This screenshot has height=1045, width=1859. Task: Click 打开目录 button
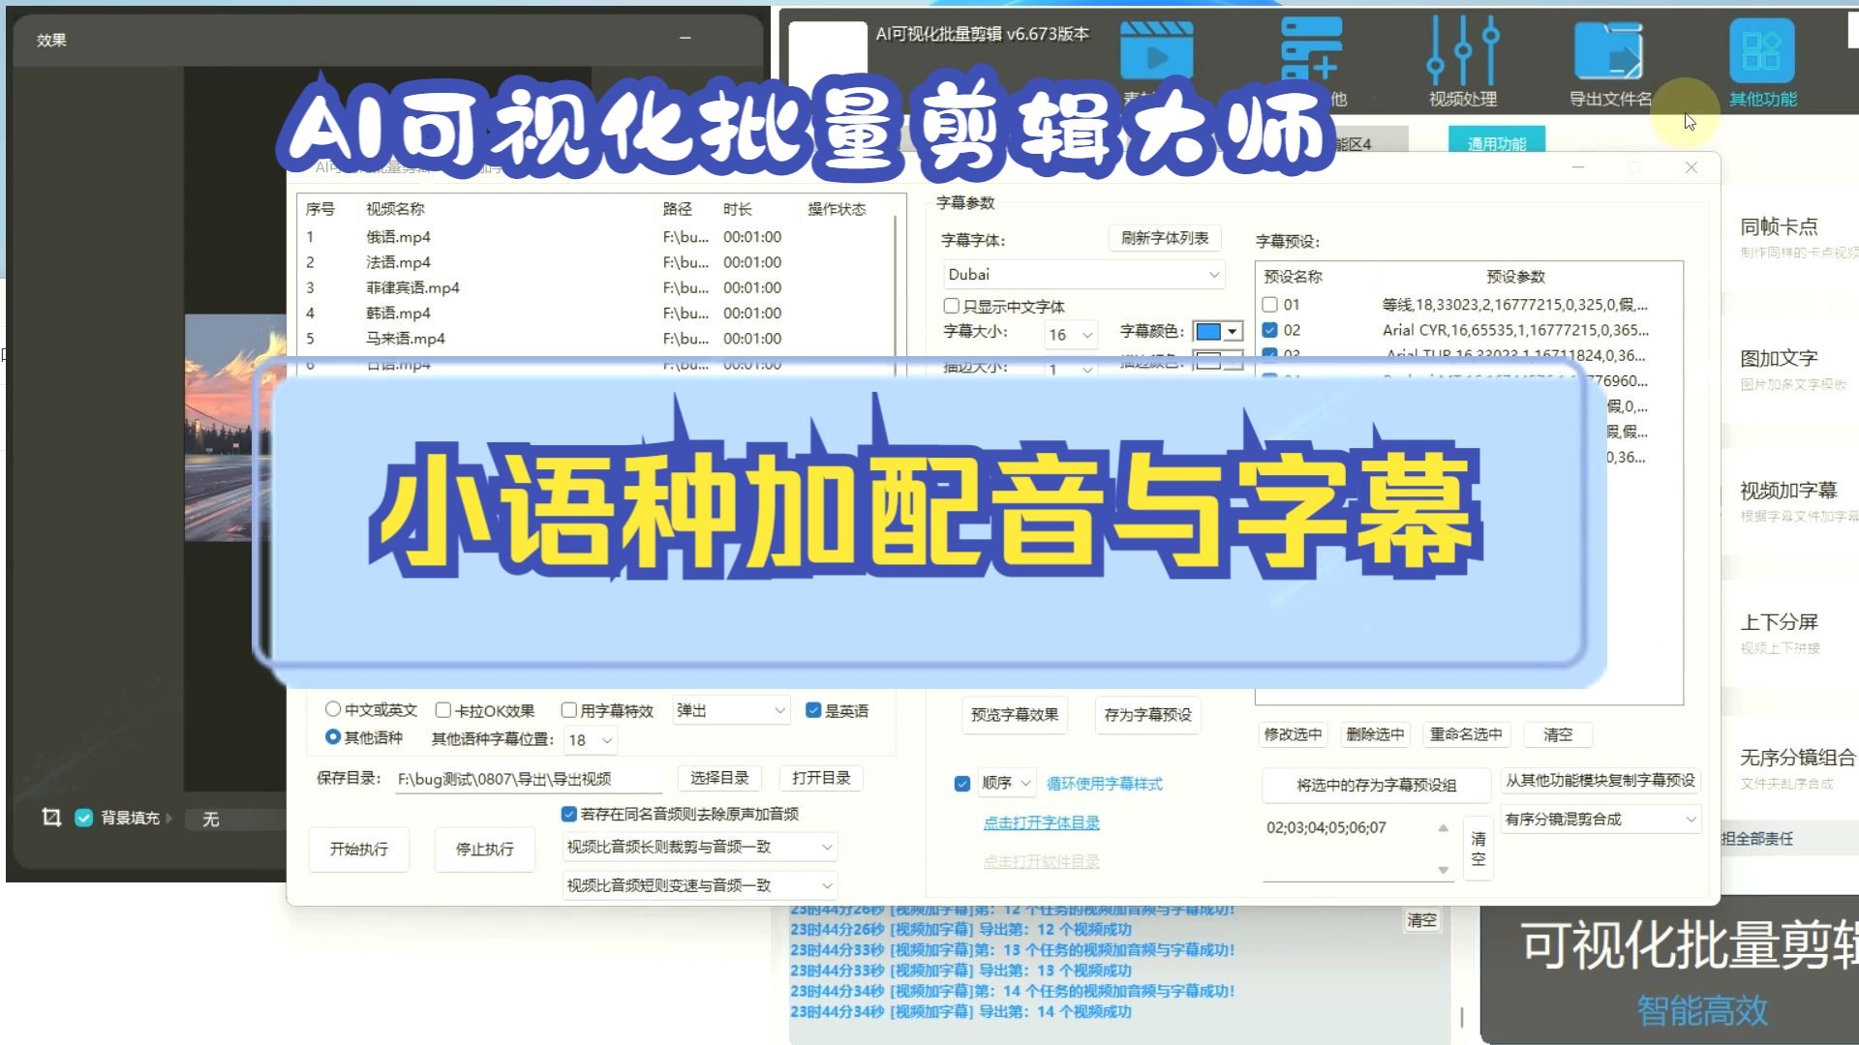(821, 778)
